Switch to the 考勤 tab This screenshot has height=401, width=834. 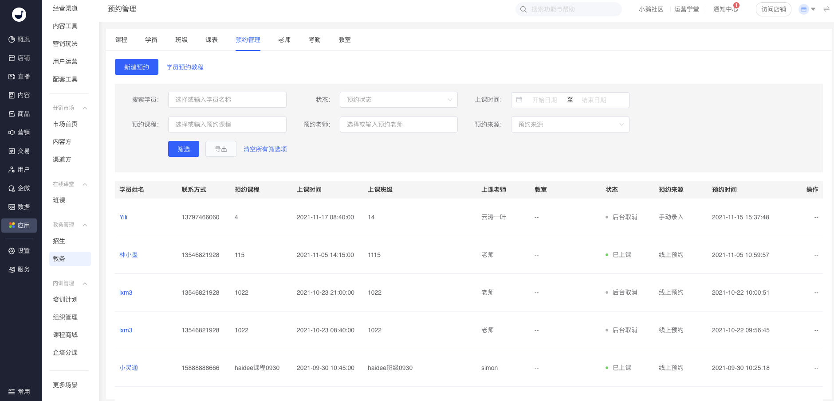pos(315,40)
